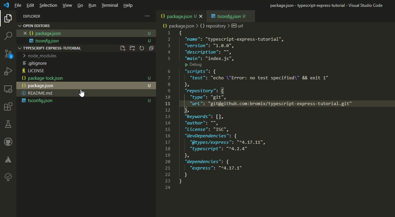This screenshot has width=395, height=217.
Task: Open Explorer views and more actions menu
Action: [147, 16]
